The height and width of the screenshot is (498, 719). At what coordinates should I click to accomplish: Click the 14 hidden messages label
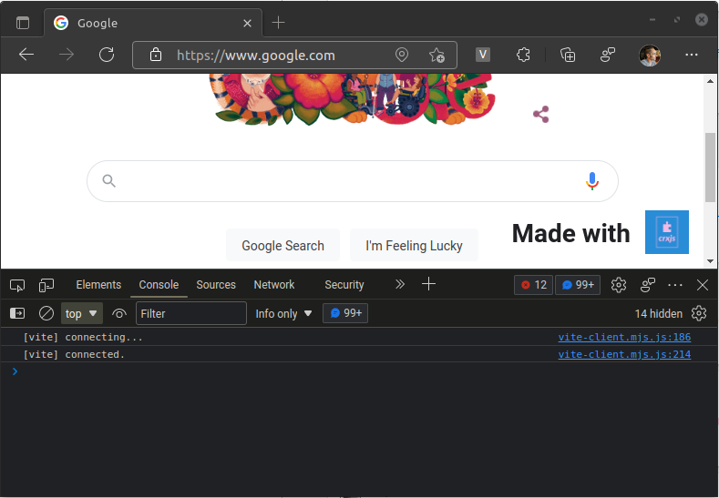[659, 314]
